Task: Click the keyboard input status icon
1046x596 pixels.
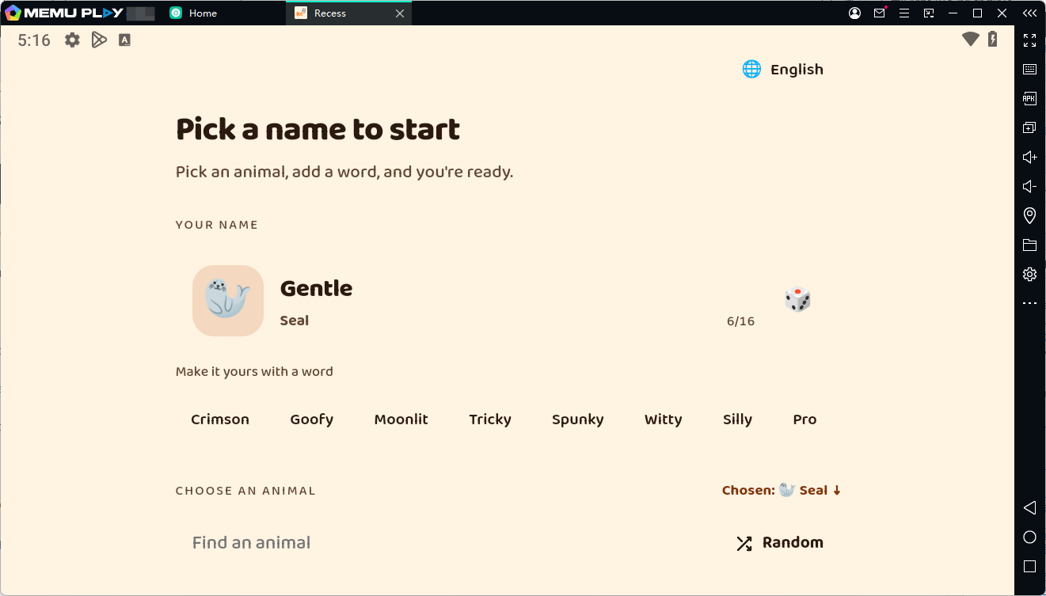Action: coord(124,40)
